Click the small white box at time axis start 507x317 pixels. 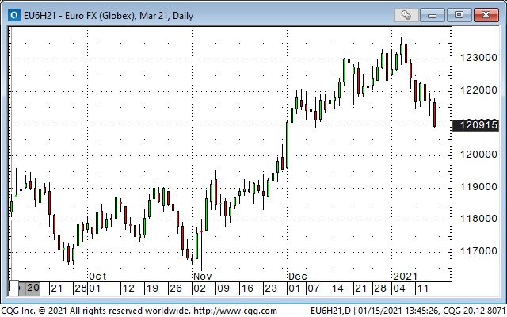pos(13,288)
